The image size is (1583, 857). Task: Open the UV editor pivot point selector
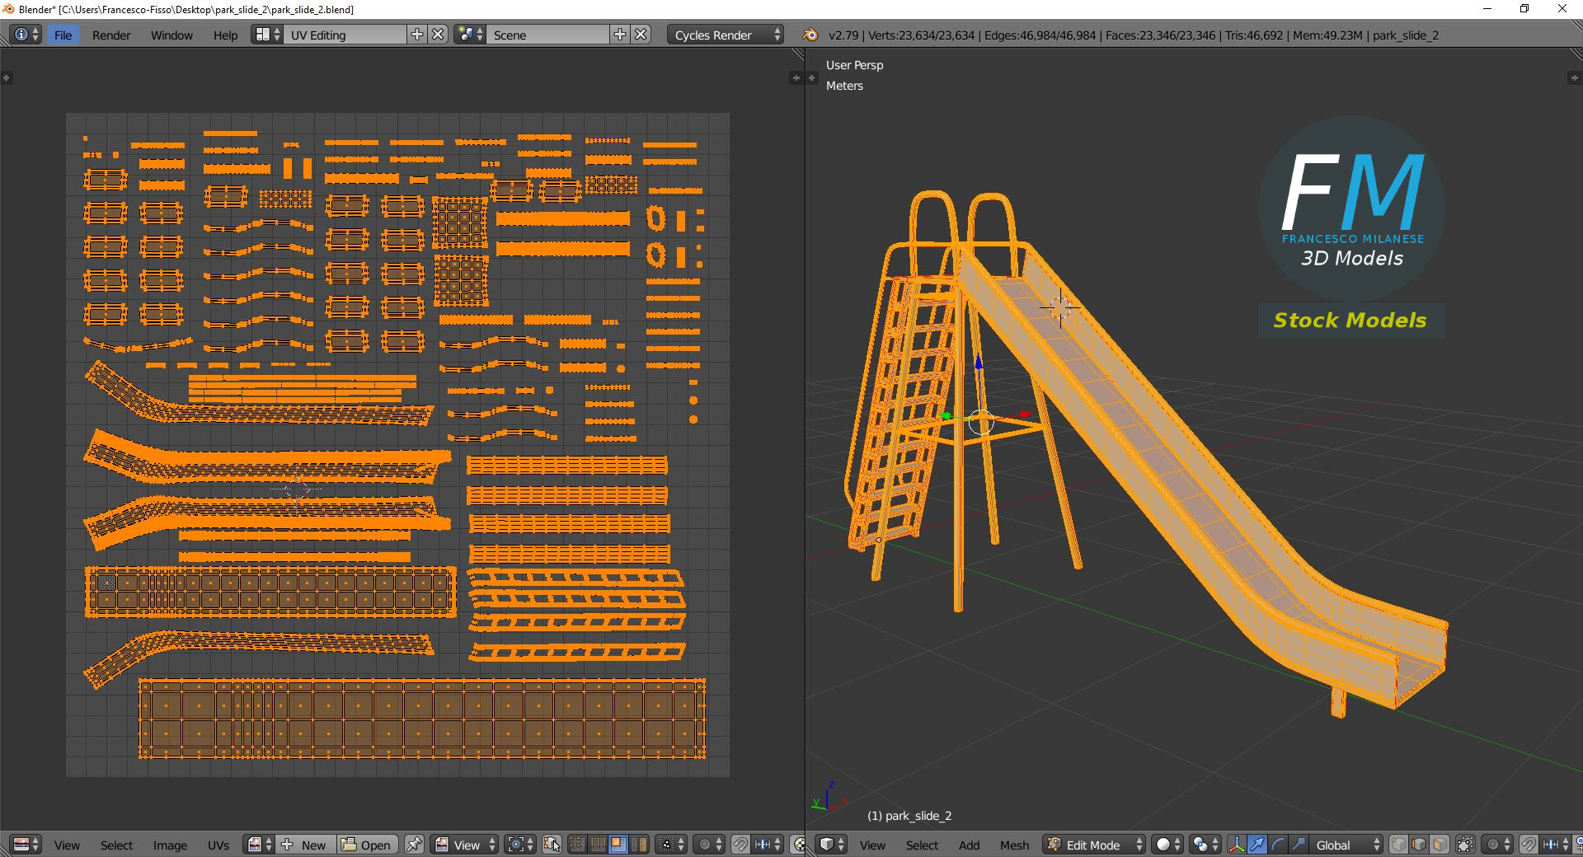[x=520, y=845]
